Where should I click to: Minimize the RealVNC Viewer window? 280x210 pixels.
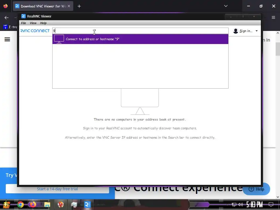point(231,16)
